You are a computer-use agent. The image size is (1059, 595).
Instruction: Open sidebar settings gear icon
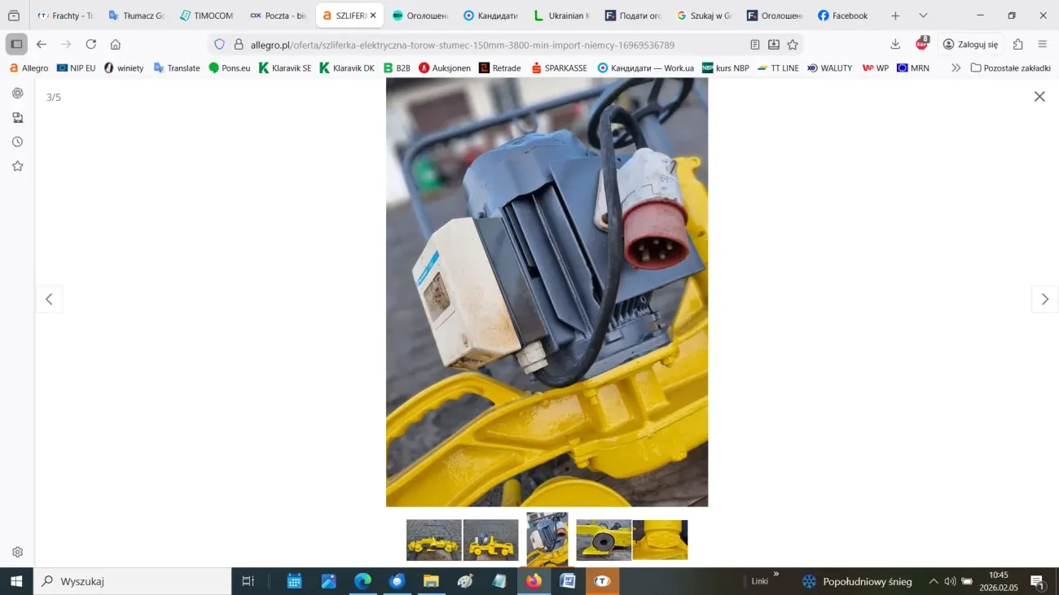(17, 552)
